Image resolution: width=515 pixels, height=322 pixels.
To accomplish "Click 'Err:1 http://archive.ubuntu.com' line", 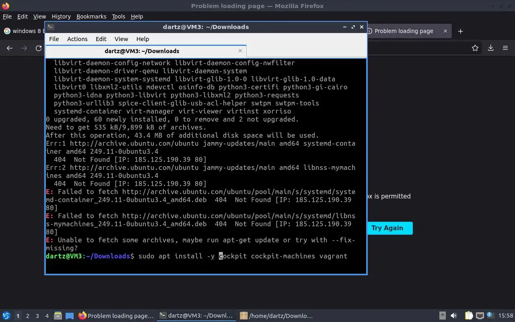I will pos(200,143).
